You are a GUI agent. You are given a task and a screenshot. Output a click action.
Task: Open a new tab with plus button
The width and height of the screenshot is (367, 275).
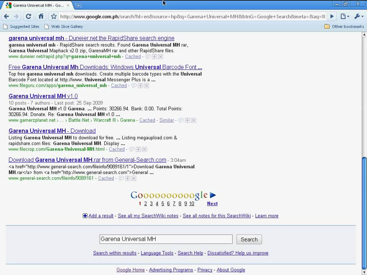click(x=78, y=5)
